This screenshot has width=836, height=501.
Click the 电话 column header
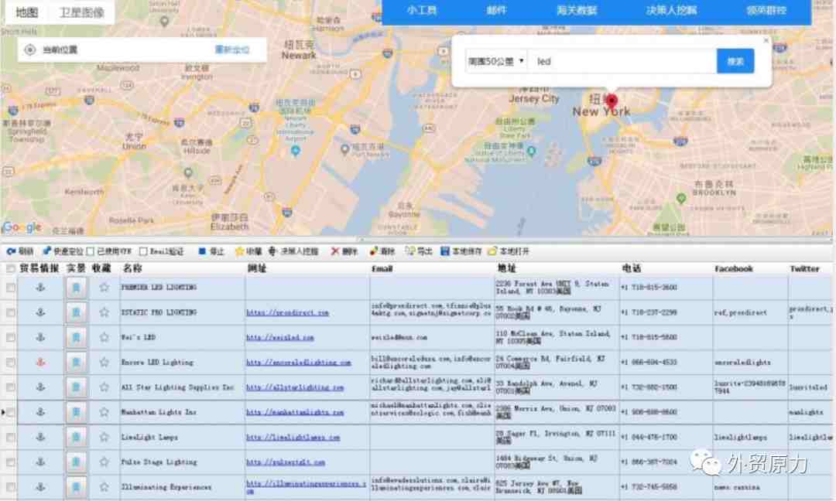(x=632, y=268)
